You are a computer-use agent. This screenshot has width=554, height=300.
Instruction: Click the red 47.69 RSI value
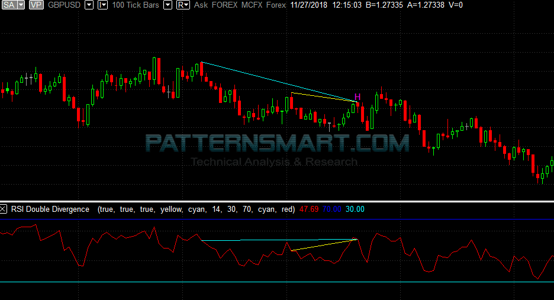309,209
